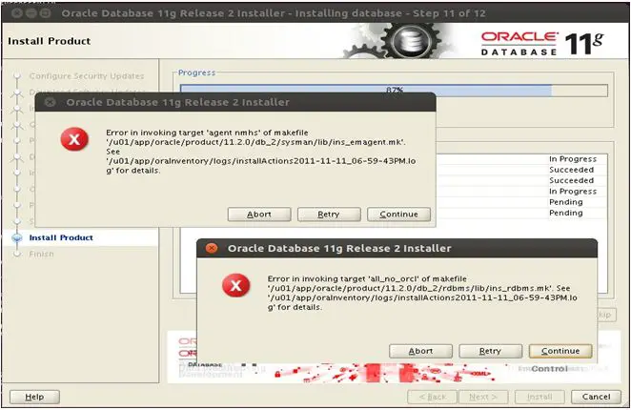Click the Control banner text at bottom

(549, 368)
